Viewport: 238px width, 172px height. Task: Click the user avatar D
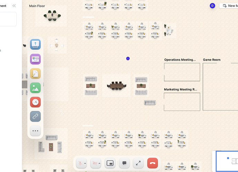212,6
